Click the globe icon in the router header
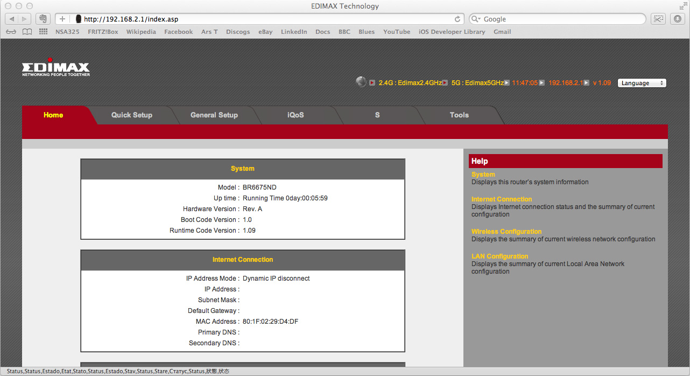 point(361,82)
